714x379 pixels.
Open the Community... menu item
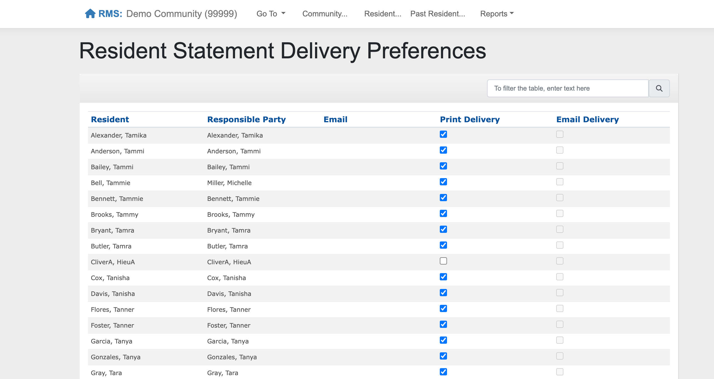click(325, 14)
